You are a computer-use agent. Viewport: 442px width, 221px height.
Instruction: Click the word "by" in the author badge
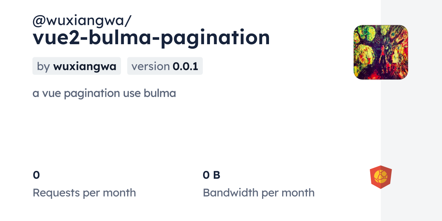click(44, 66)
